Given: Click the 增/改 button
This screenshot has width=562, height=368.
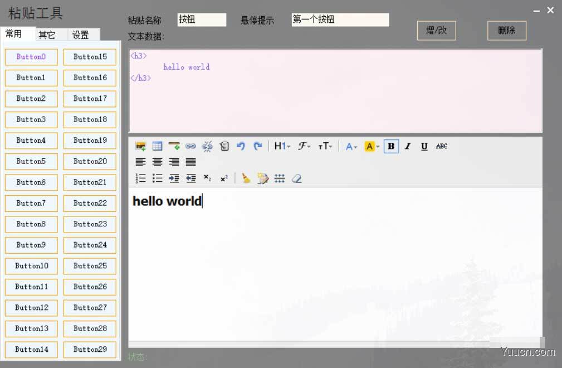Looking at the screenshot, I should (436, 31).
